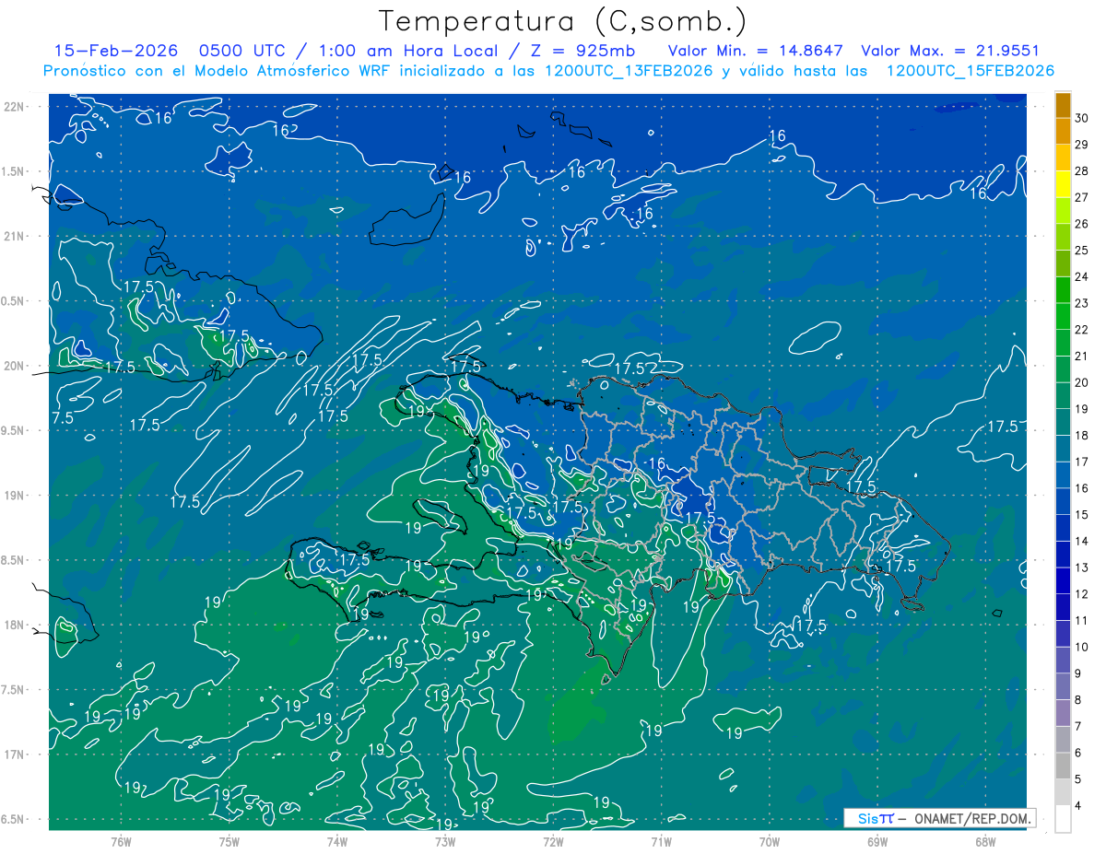Pick the yellow swatch between 27 and 28

coord(1063,183)
